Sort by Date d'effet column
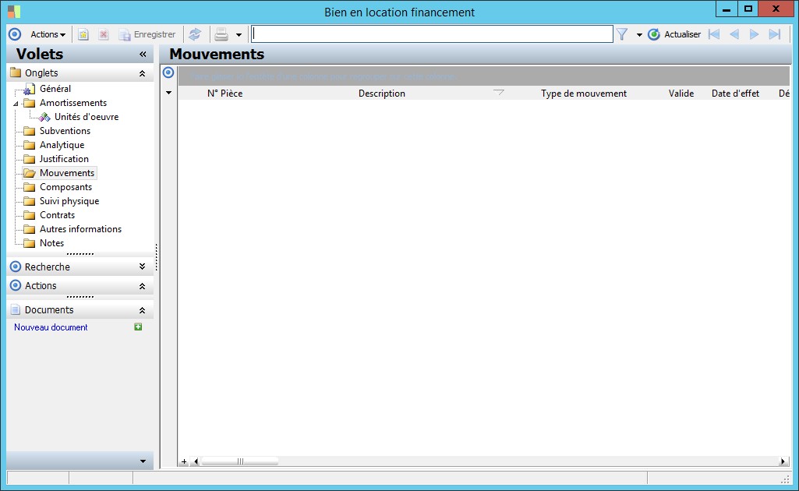 (735, 94)
